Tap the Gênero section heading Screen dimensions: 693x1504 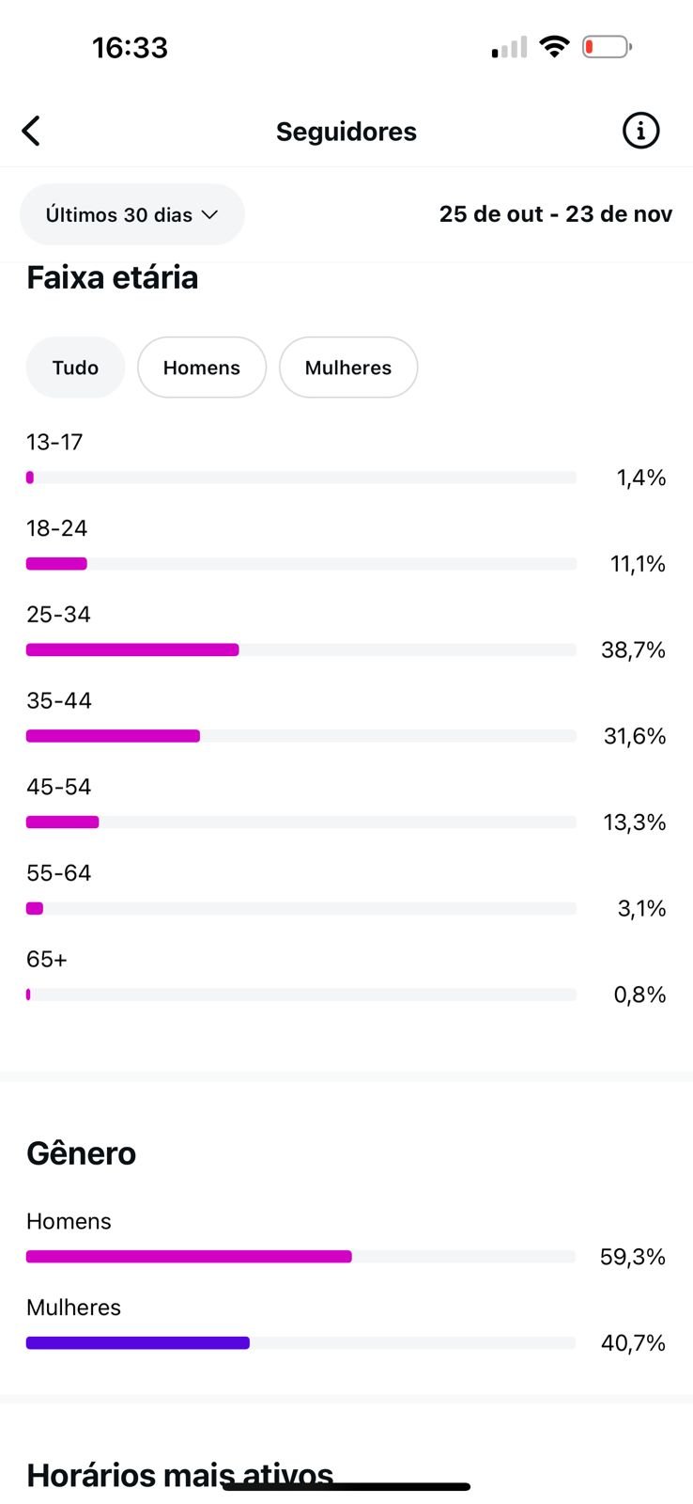(x=82, y=1153)
